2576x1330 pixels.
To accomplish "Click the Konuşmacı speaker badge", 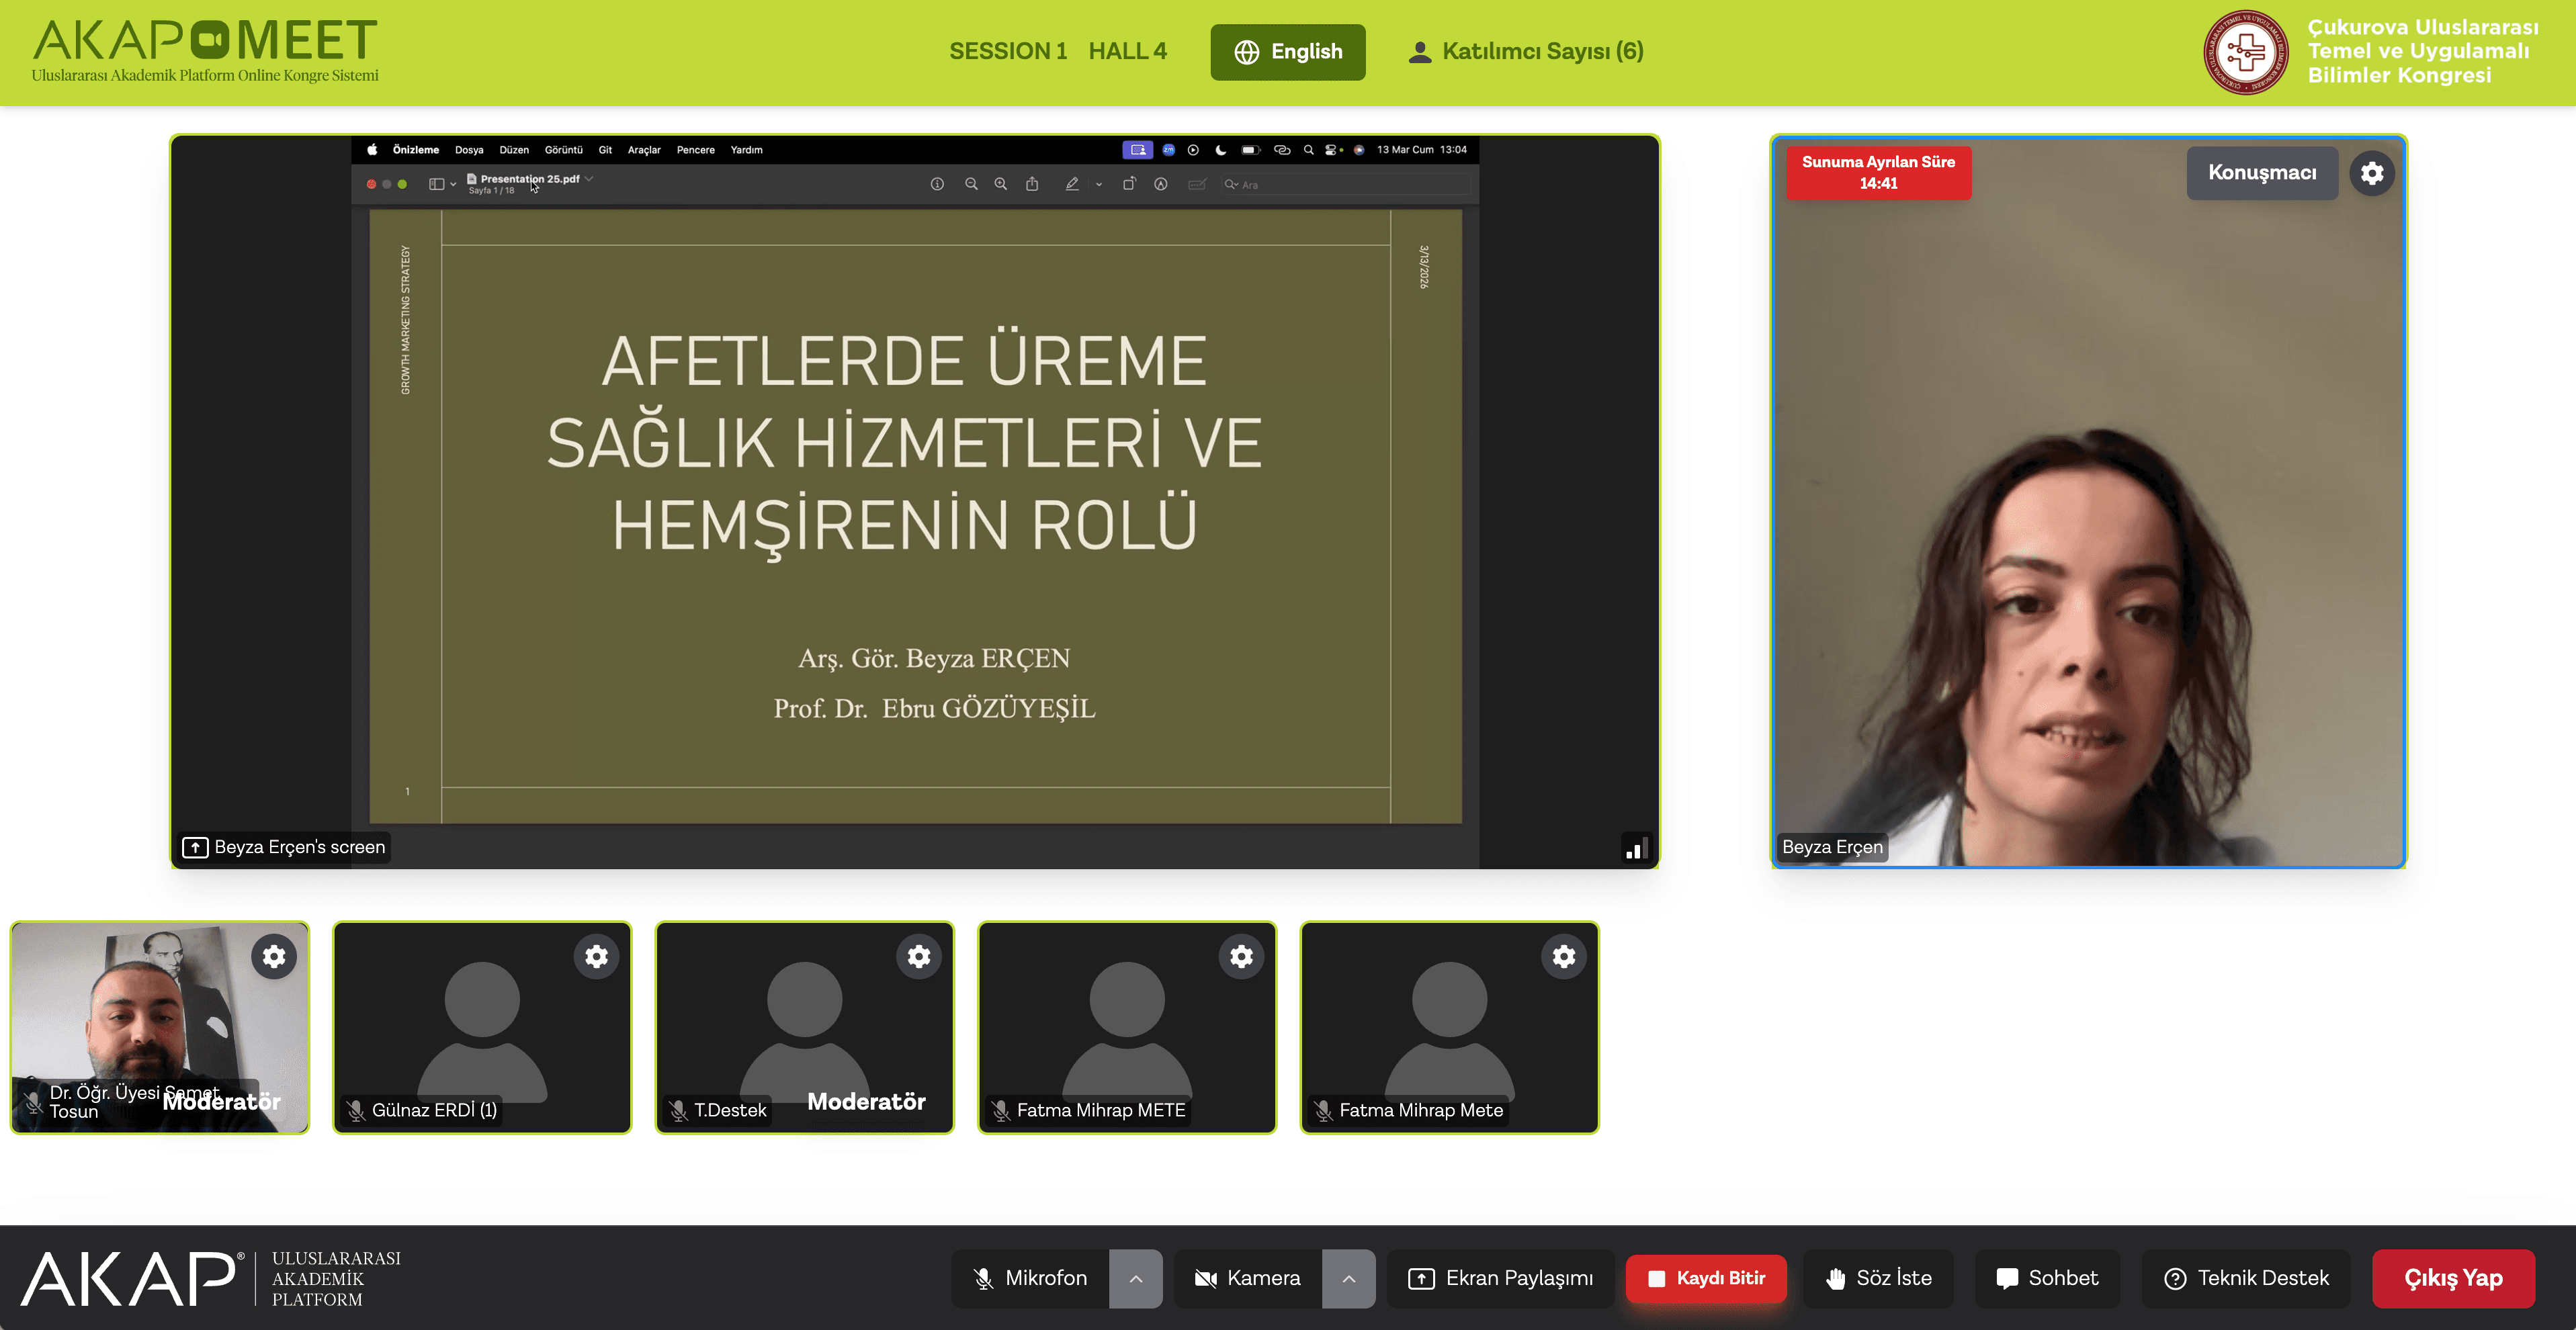I will [x=2262, y=173].
